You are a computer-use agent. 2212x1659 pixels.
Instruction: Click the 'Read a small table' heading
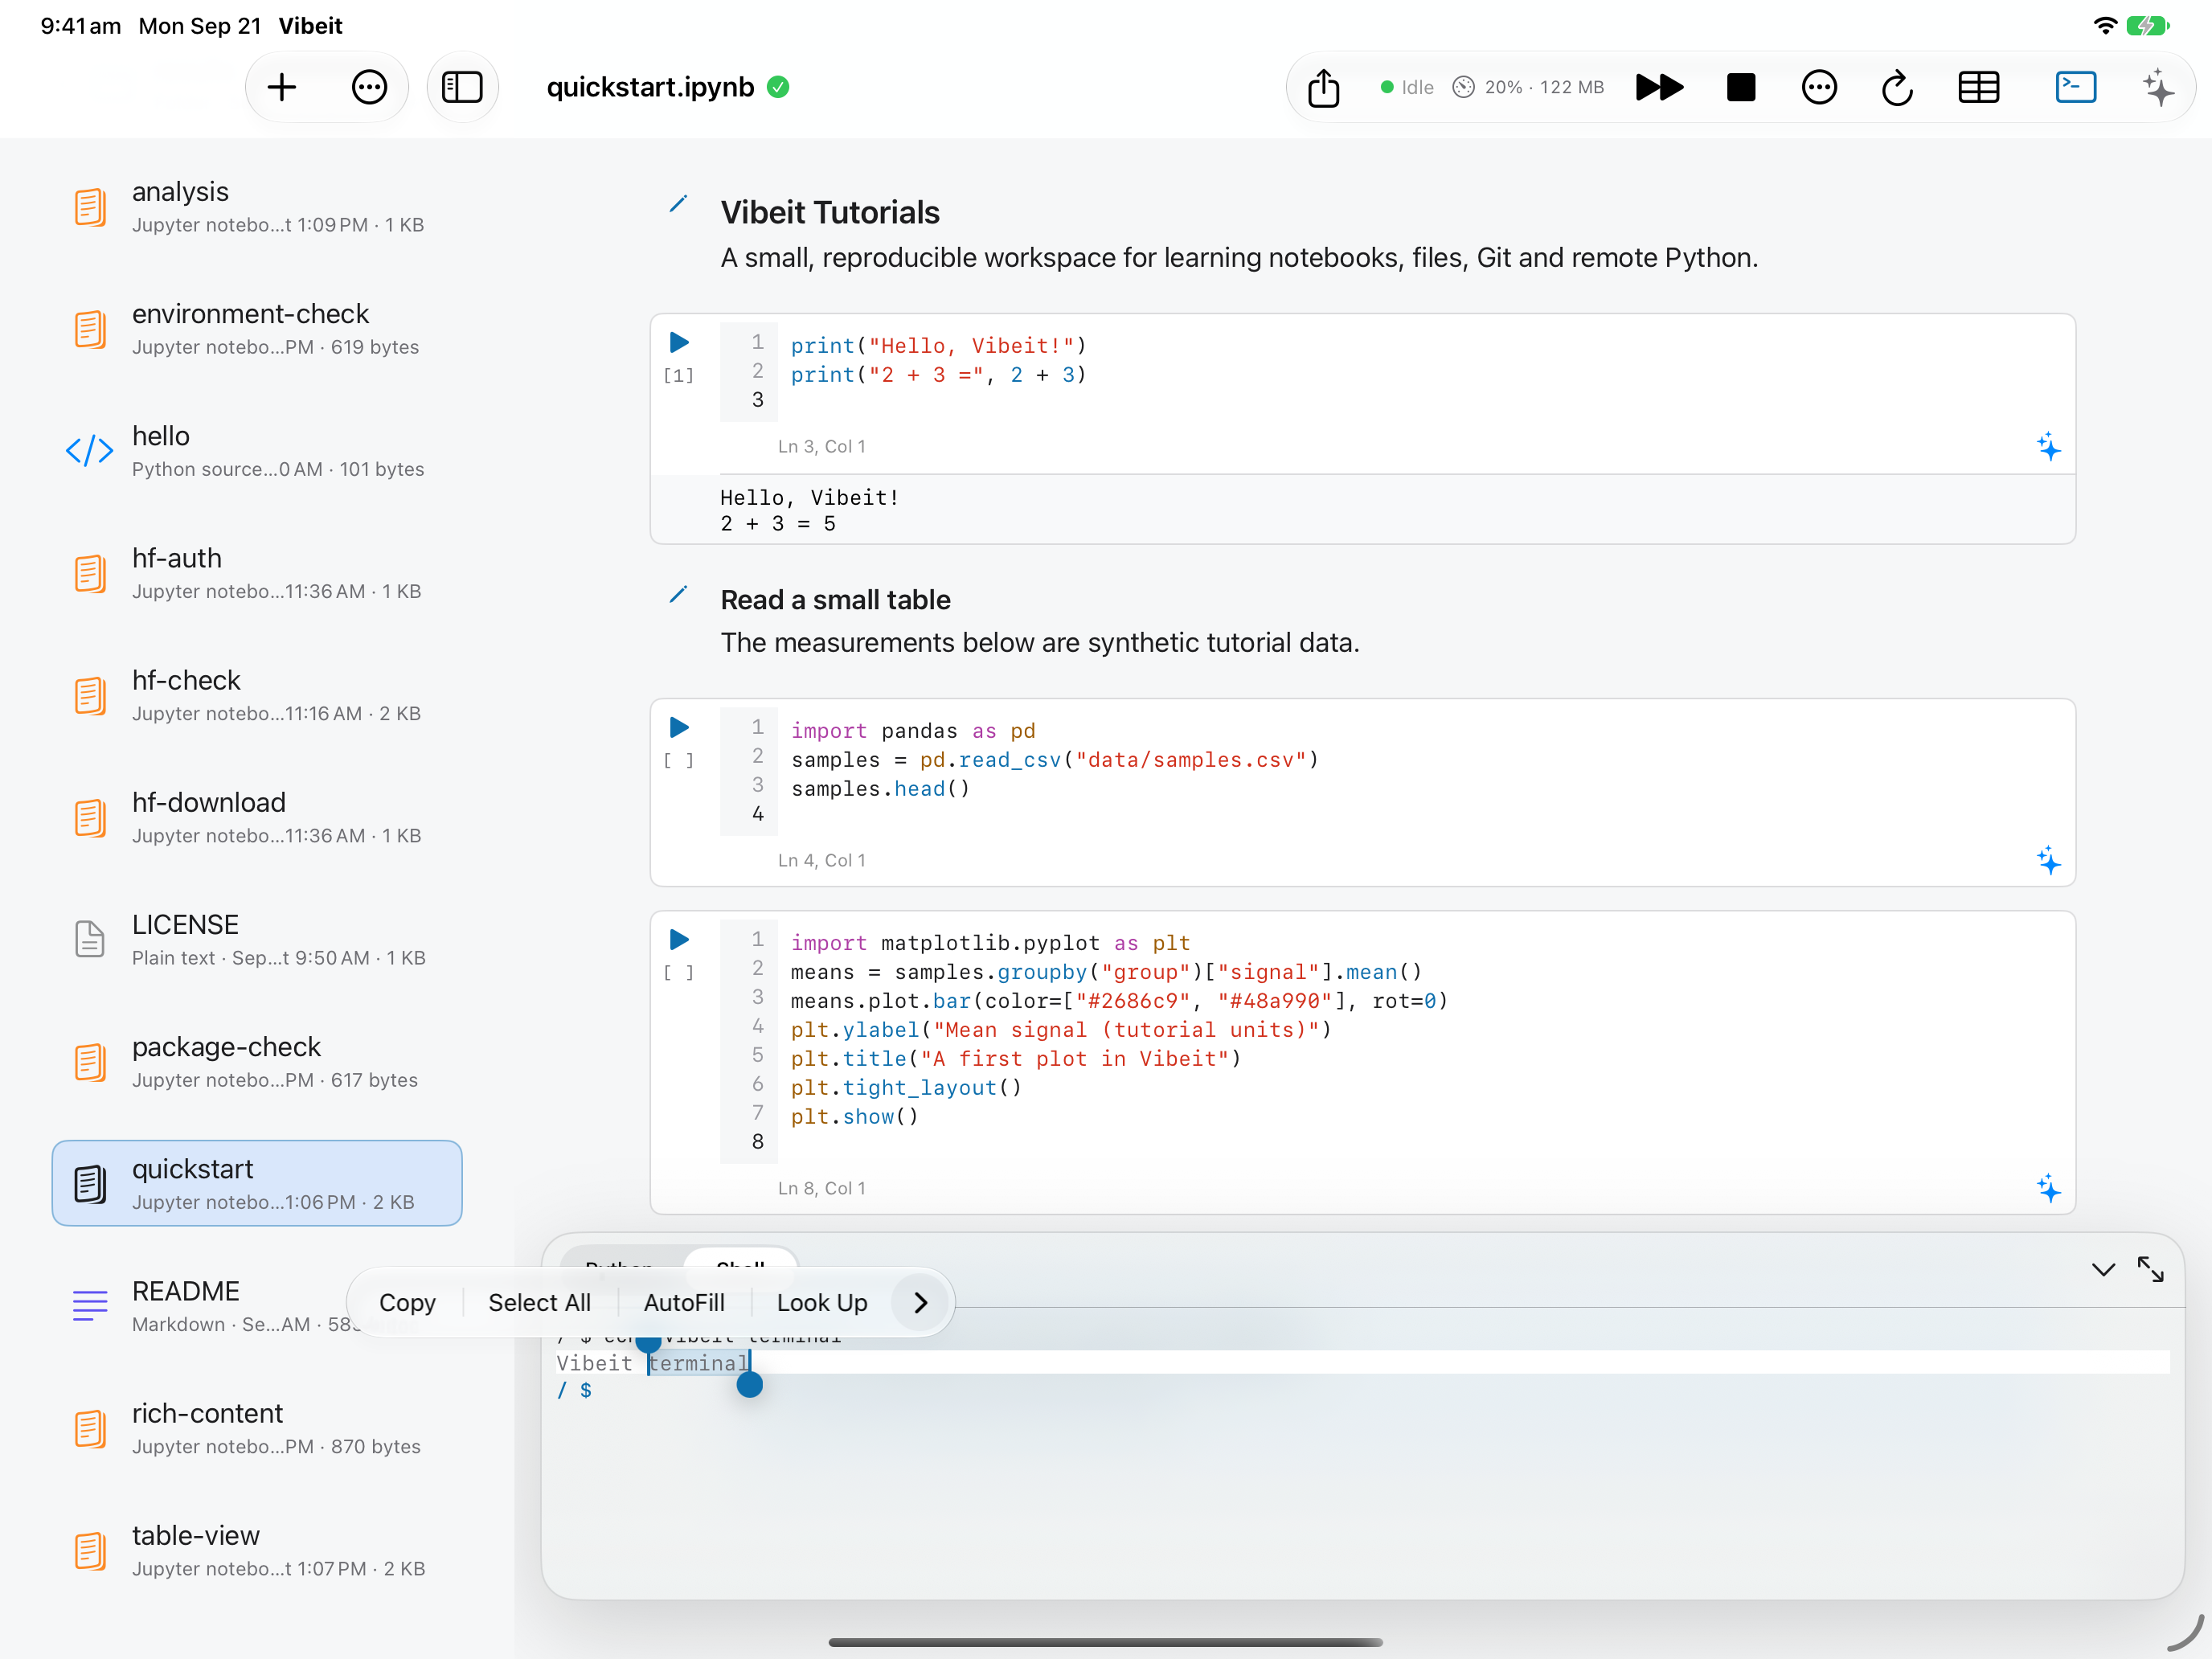[836, 600]
